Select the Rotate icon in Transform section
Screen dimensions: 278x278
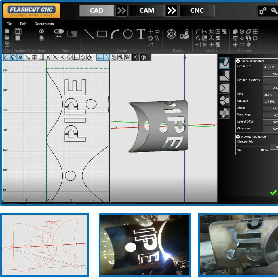tap(241, 31)
